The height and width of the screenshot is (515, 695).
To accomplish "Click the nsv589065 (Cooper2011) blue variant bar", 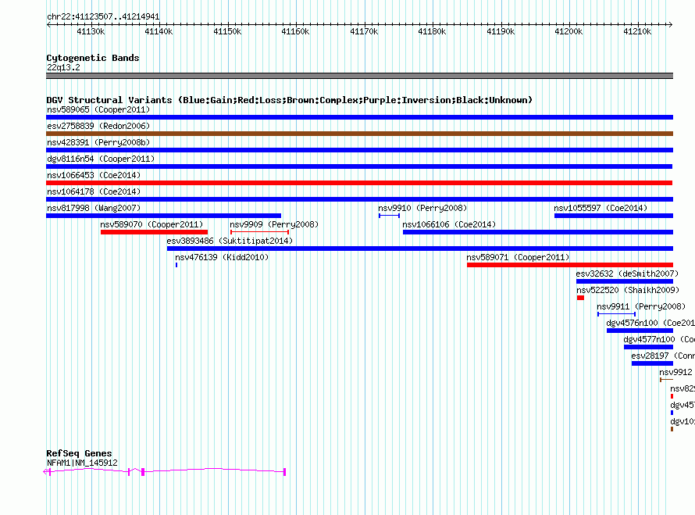I will pos(359,117).
